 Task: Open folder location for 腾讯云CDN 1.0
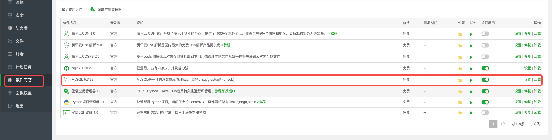[460, 34]
